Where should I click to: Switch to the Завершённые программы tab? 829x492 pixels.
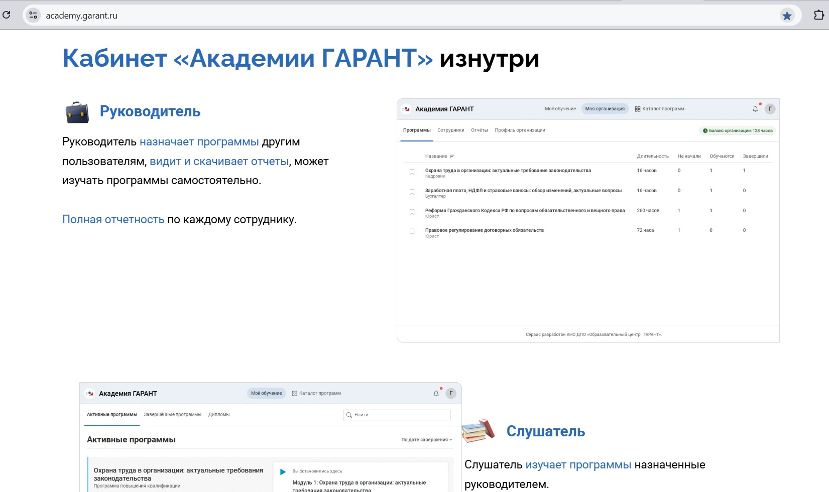pyautogui.click(x=172, y=415)
